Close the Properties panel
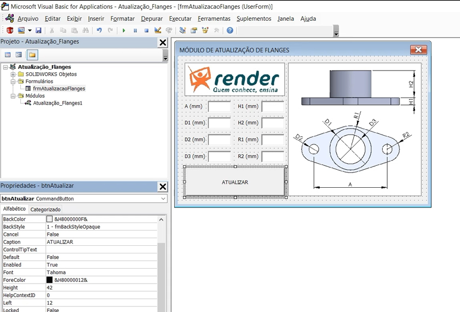The image size is (460, 312). (x=163, y=186)
